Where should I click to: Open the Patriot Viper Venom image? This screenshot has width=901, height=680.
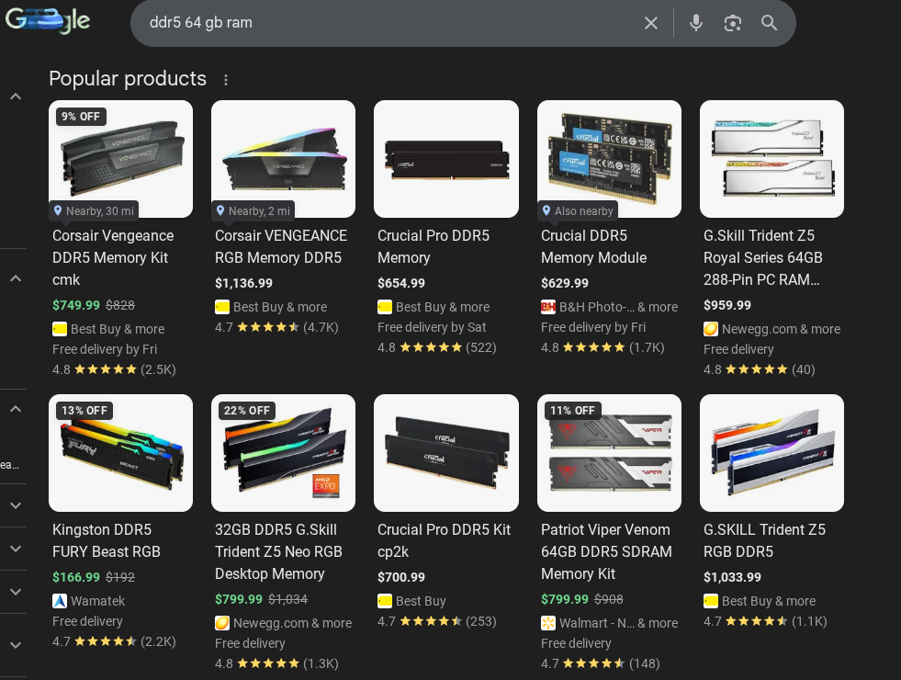click(609, 453)
